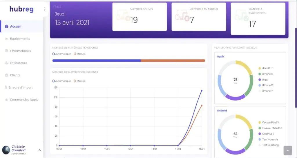Screen dimensions: 297x158
Task: Click the hubreg logo
Action: click(21, 9)
